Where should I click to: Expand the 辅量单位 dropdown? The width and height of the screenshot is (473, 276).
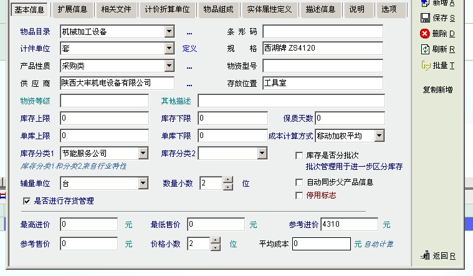pos(143,183)
